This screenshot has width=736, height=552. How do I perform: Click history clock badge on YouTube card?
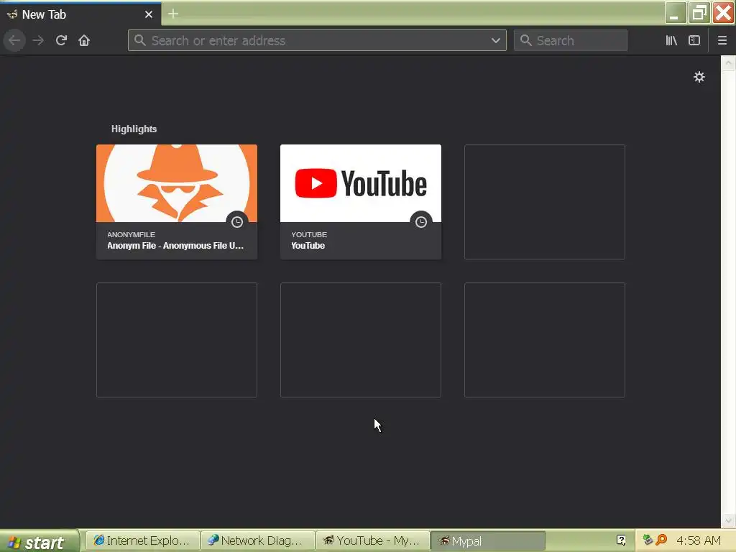coord(421,222)
